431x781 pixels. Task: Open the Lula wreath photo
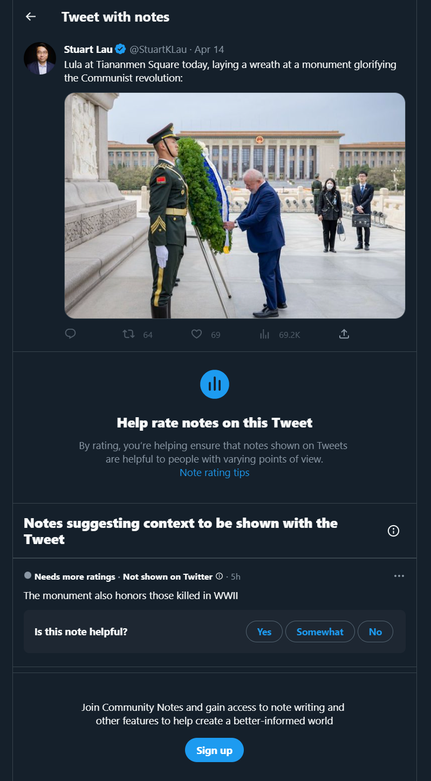pyautogui.click(x=235, y=205)
